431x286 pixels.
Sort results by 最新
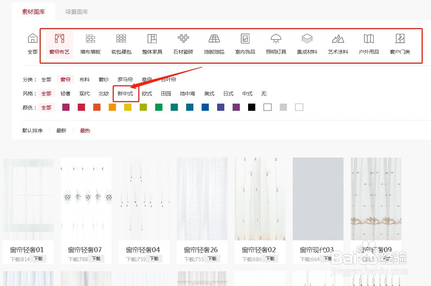tap(61, 130)
